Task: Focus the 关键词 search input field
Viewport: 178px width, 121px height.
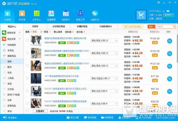Action: (164, 26)
